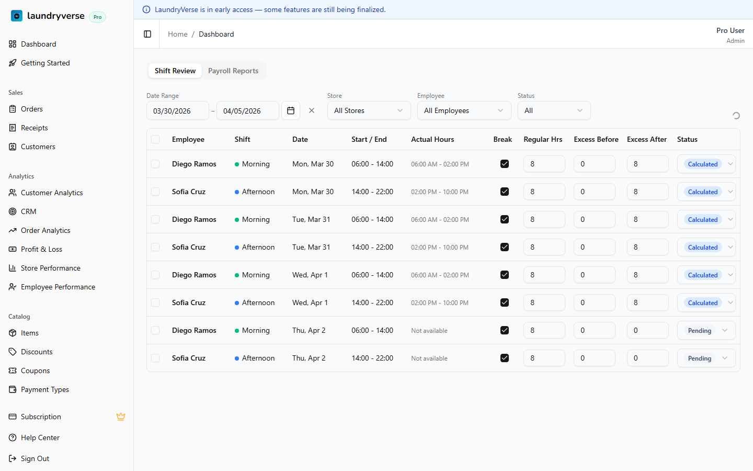753x471 pixels.
Task: Clear the date range with X icon
Action: 312,110
